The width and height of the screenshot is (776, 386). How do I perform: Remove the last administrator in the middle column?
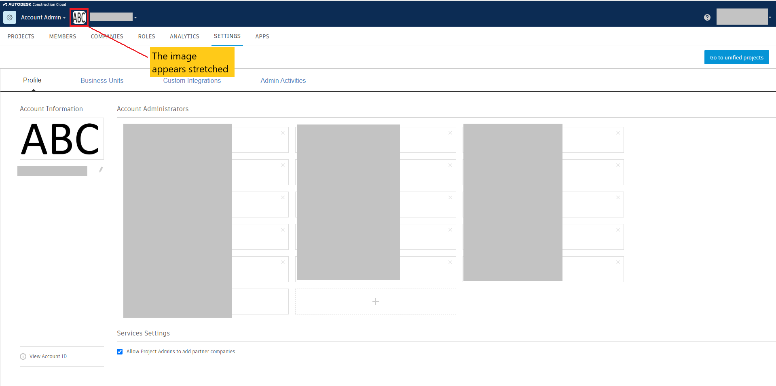450,262
